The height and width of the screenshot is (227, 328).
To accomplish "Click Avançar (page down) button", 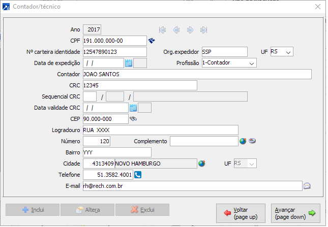I will [x=295, y=213].
